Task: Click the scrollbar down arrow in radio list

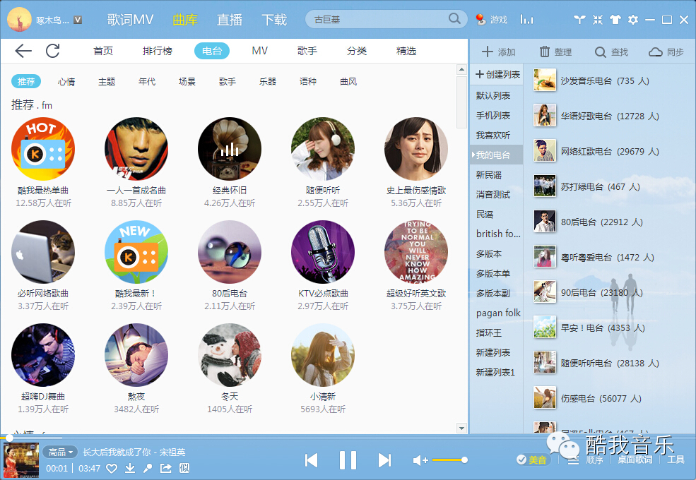Action: 461,428
